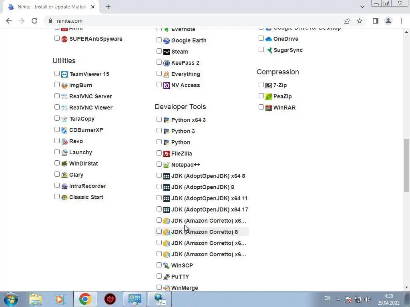Check the WinMerge checkbox

pyautogui.click(x=159, y=287)
